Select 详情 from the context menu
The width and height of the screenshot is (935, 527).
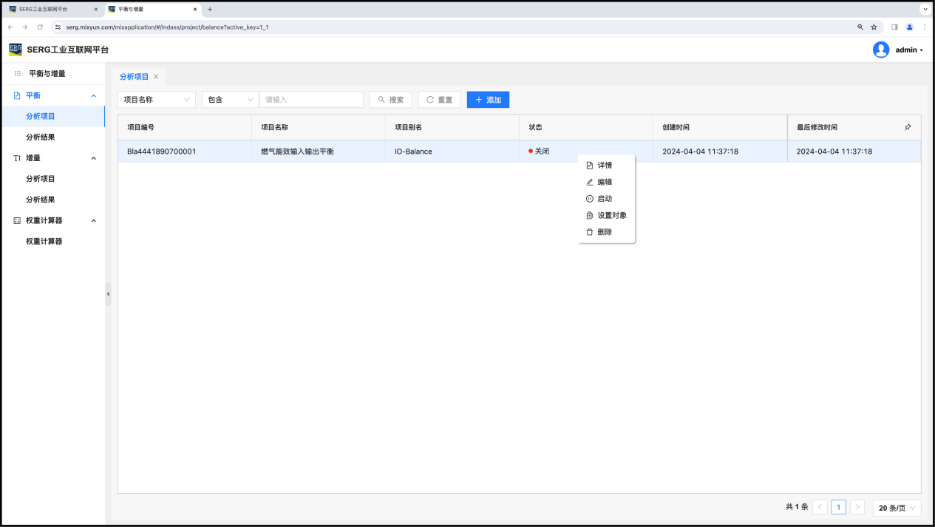tap(604, 166)
